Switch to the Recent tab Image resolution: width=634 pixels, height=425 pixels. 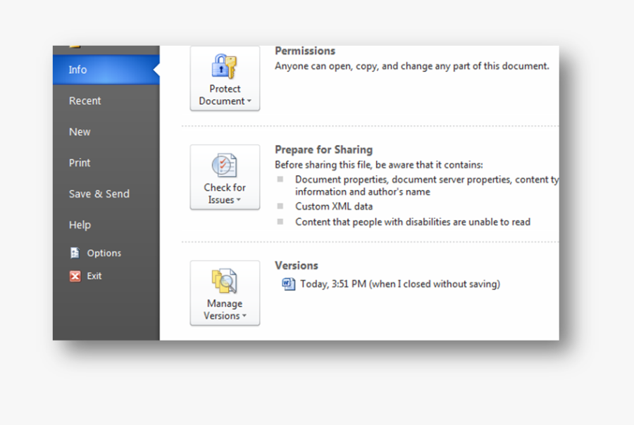pos(85,101)
